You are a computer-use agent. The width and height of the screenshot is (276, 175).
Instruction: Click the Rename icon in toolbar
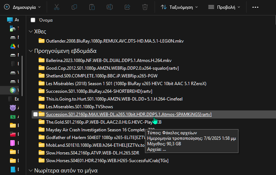point(110,7)
